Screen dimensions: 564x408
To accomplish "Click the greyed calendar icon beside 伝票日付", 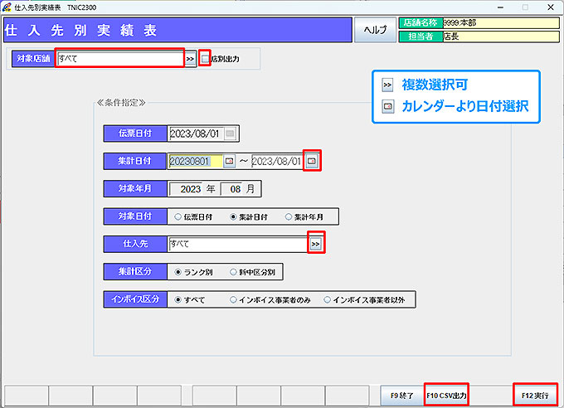I will [230, 134].
